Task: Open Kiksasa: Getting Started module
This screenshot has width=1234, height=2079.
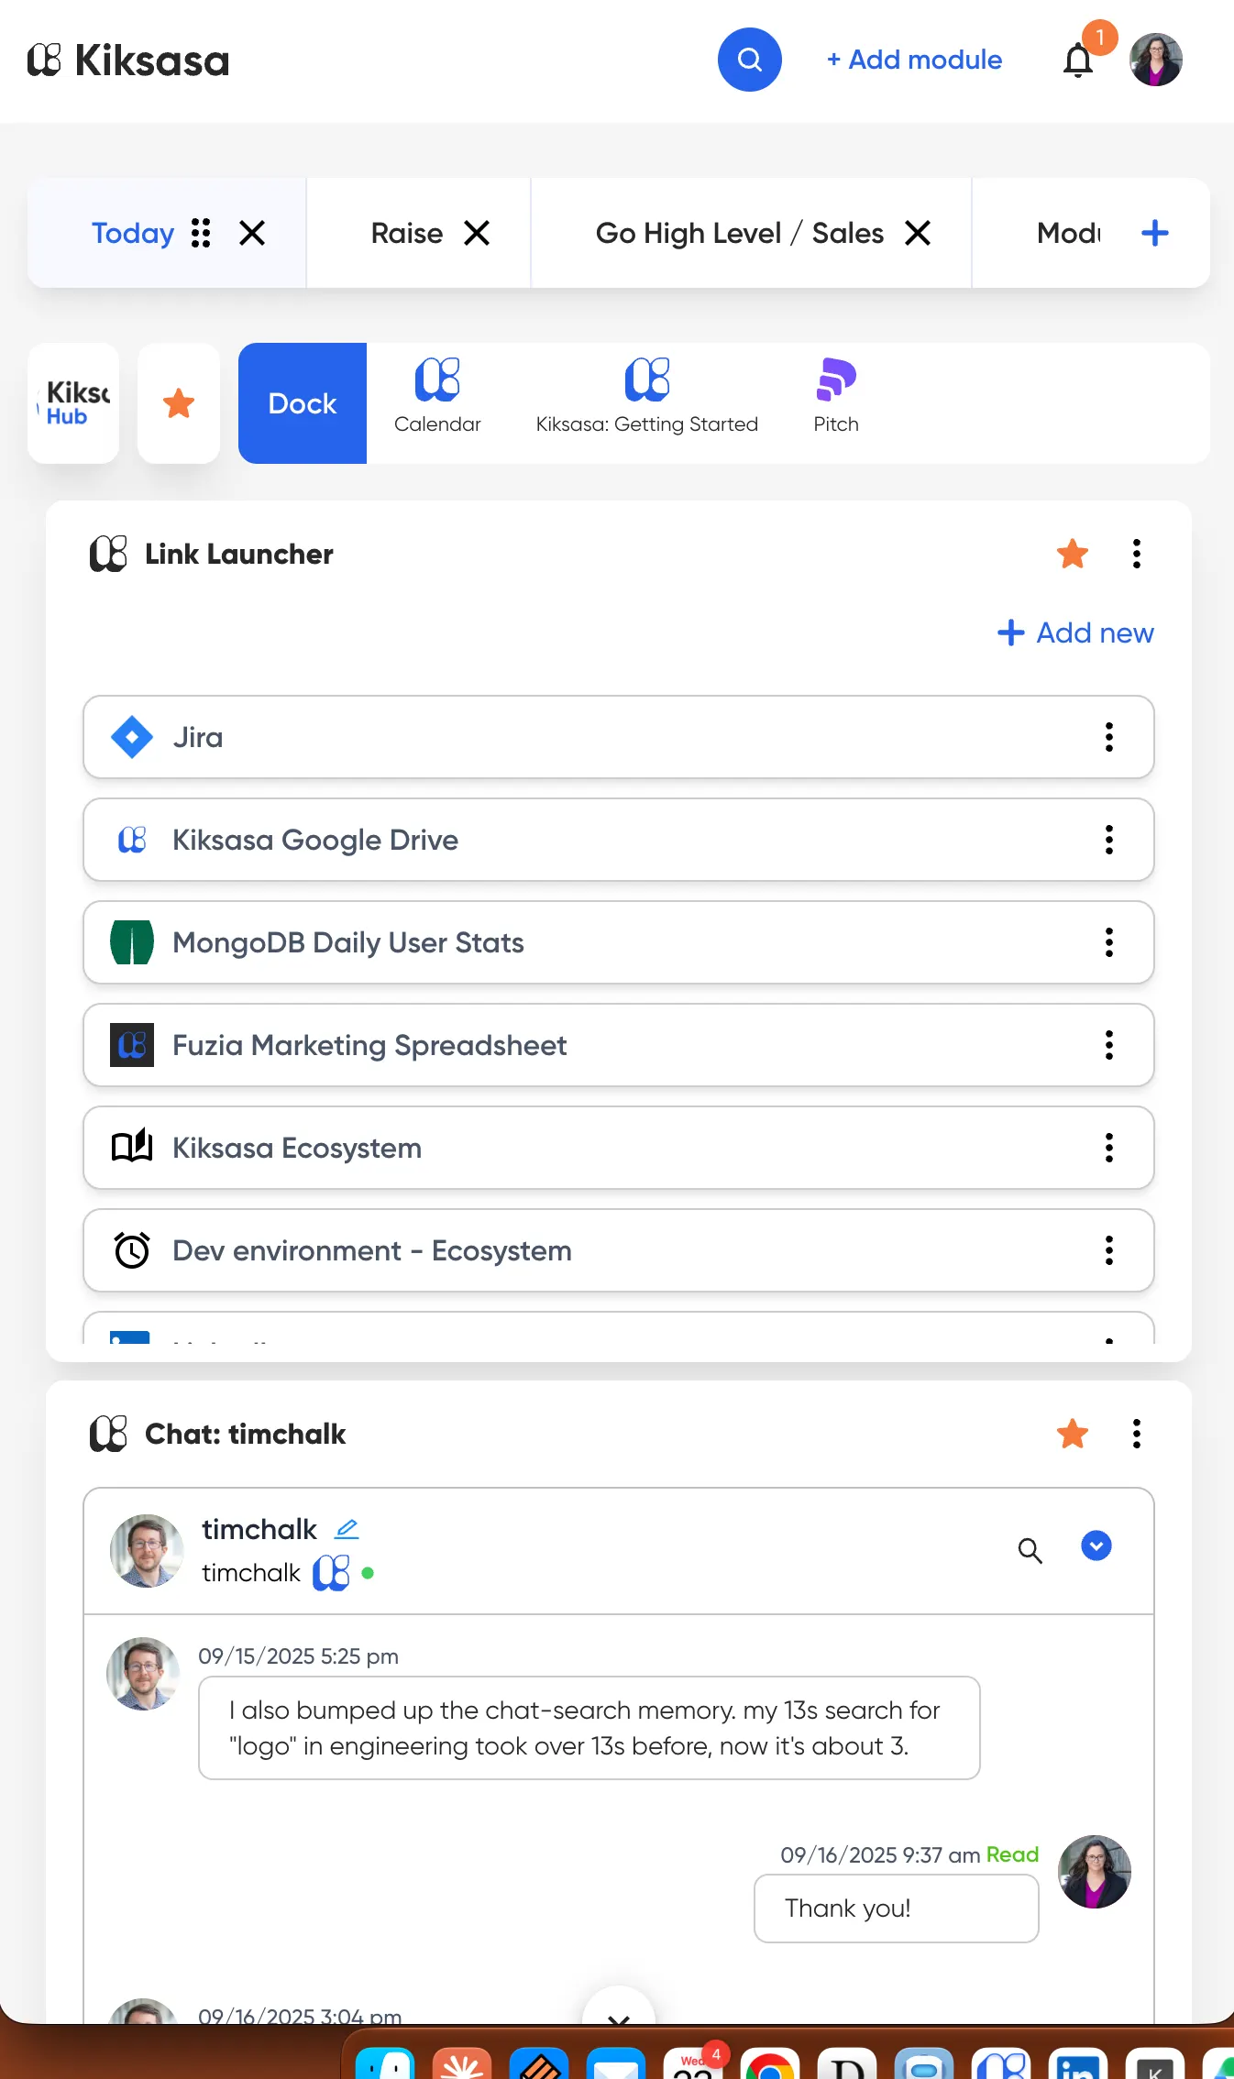Action: pyautogui.click(x=647, y=396)
